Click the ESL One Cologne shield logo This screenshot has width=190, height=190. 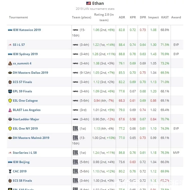pos(10,101)
